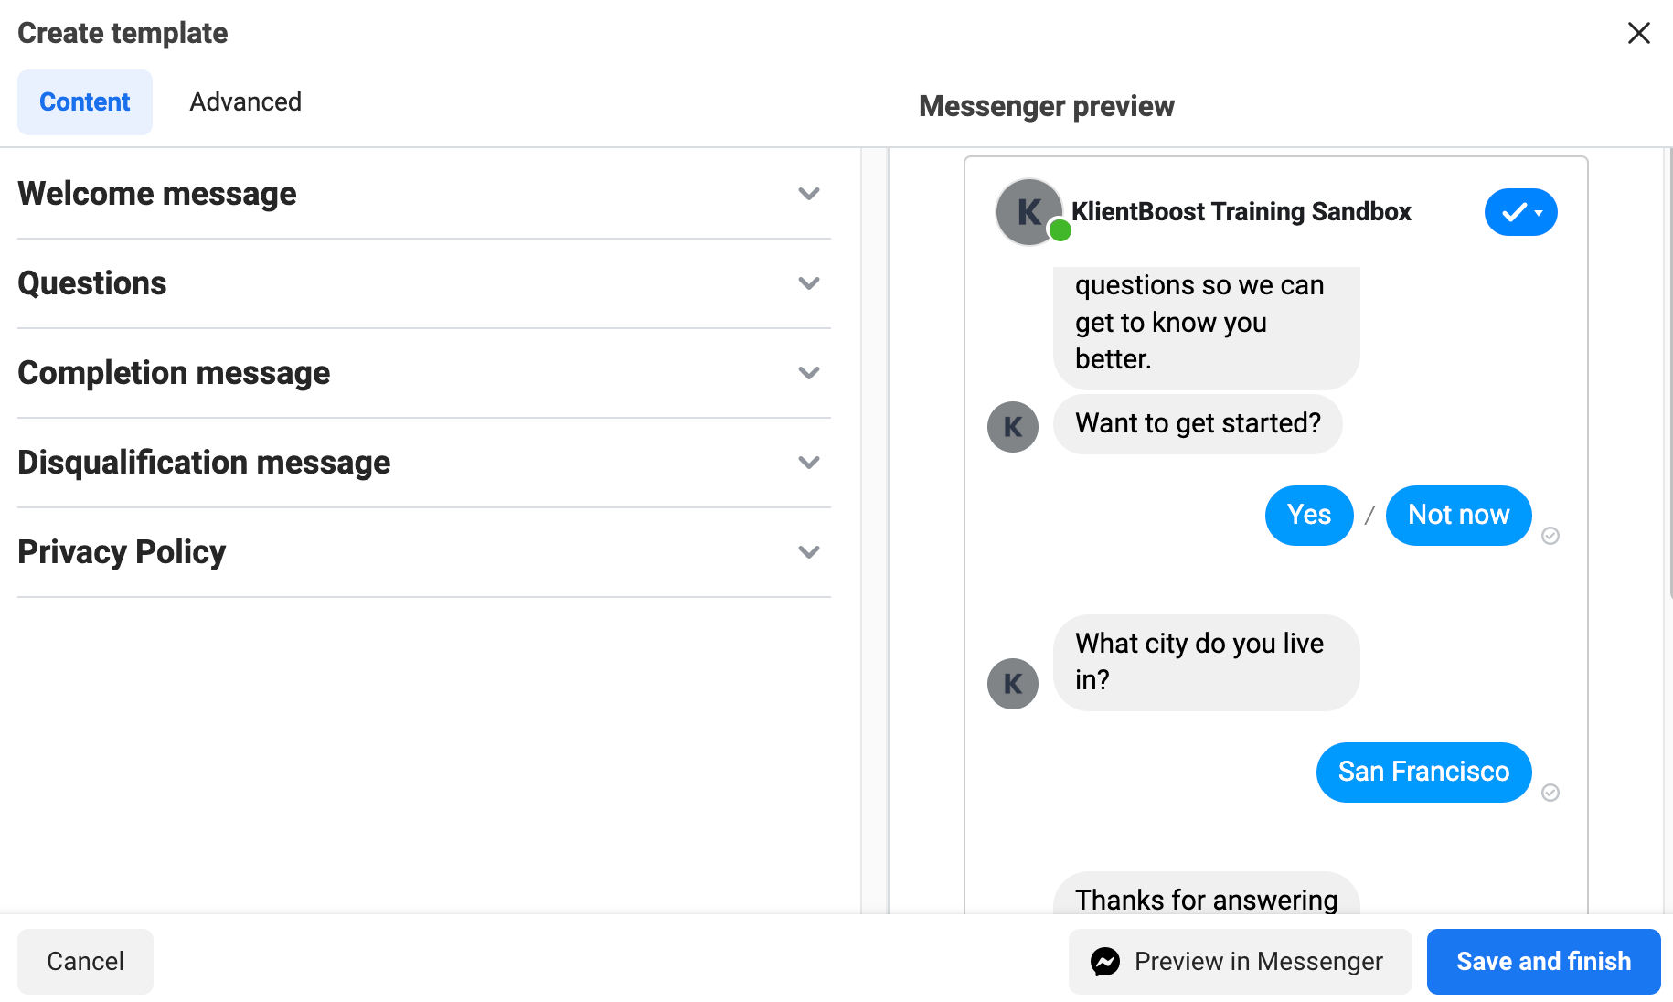Click the delivered checkmark next to 'San Francisco'
The image size is (1673, 1002).
click(x=1550, y=793)
